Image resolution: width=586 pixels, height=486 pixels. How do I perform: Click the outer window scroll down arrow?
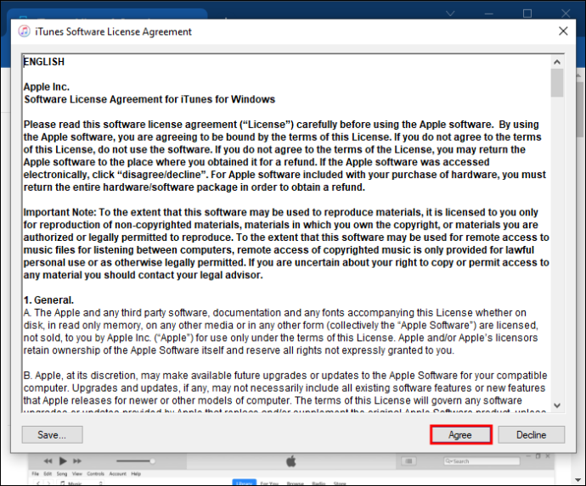tap(579, 480)
